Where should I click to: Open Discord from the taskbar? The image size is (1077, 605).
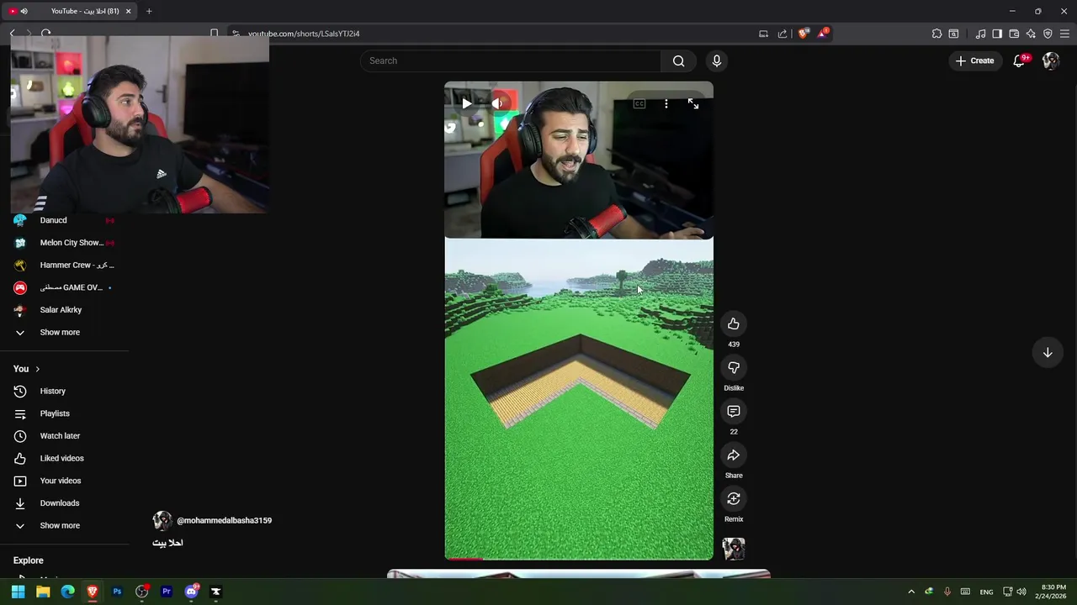coord(191,592)
